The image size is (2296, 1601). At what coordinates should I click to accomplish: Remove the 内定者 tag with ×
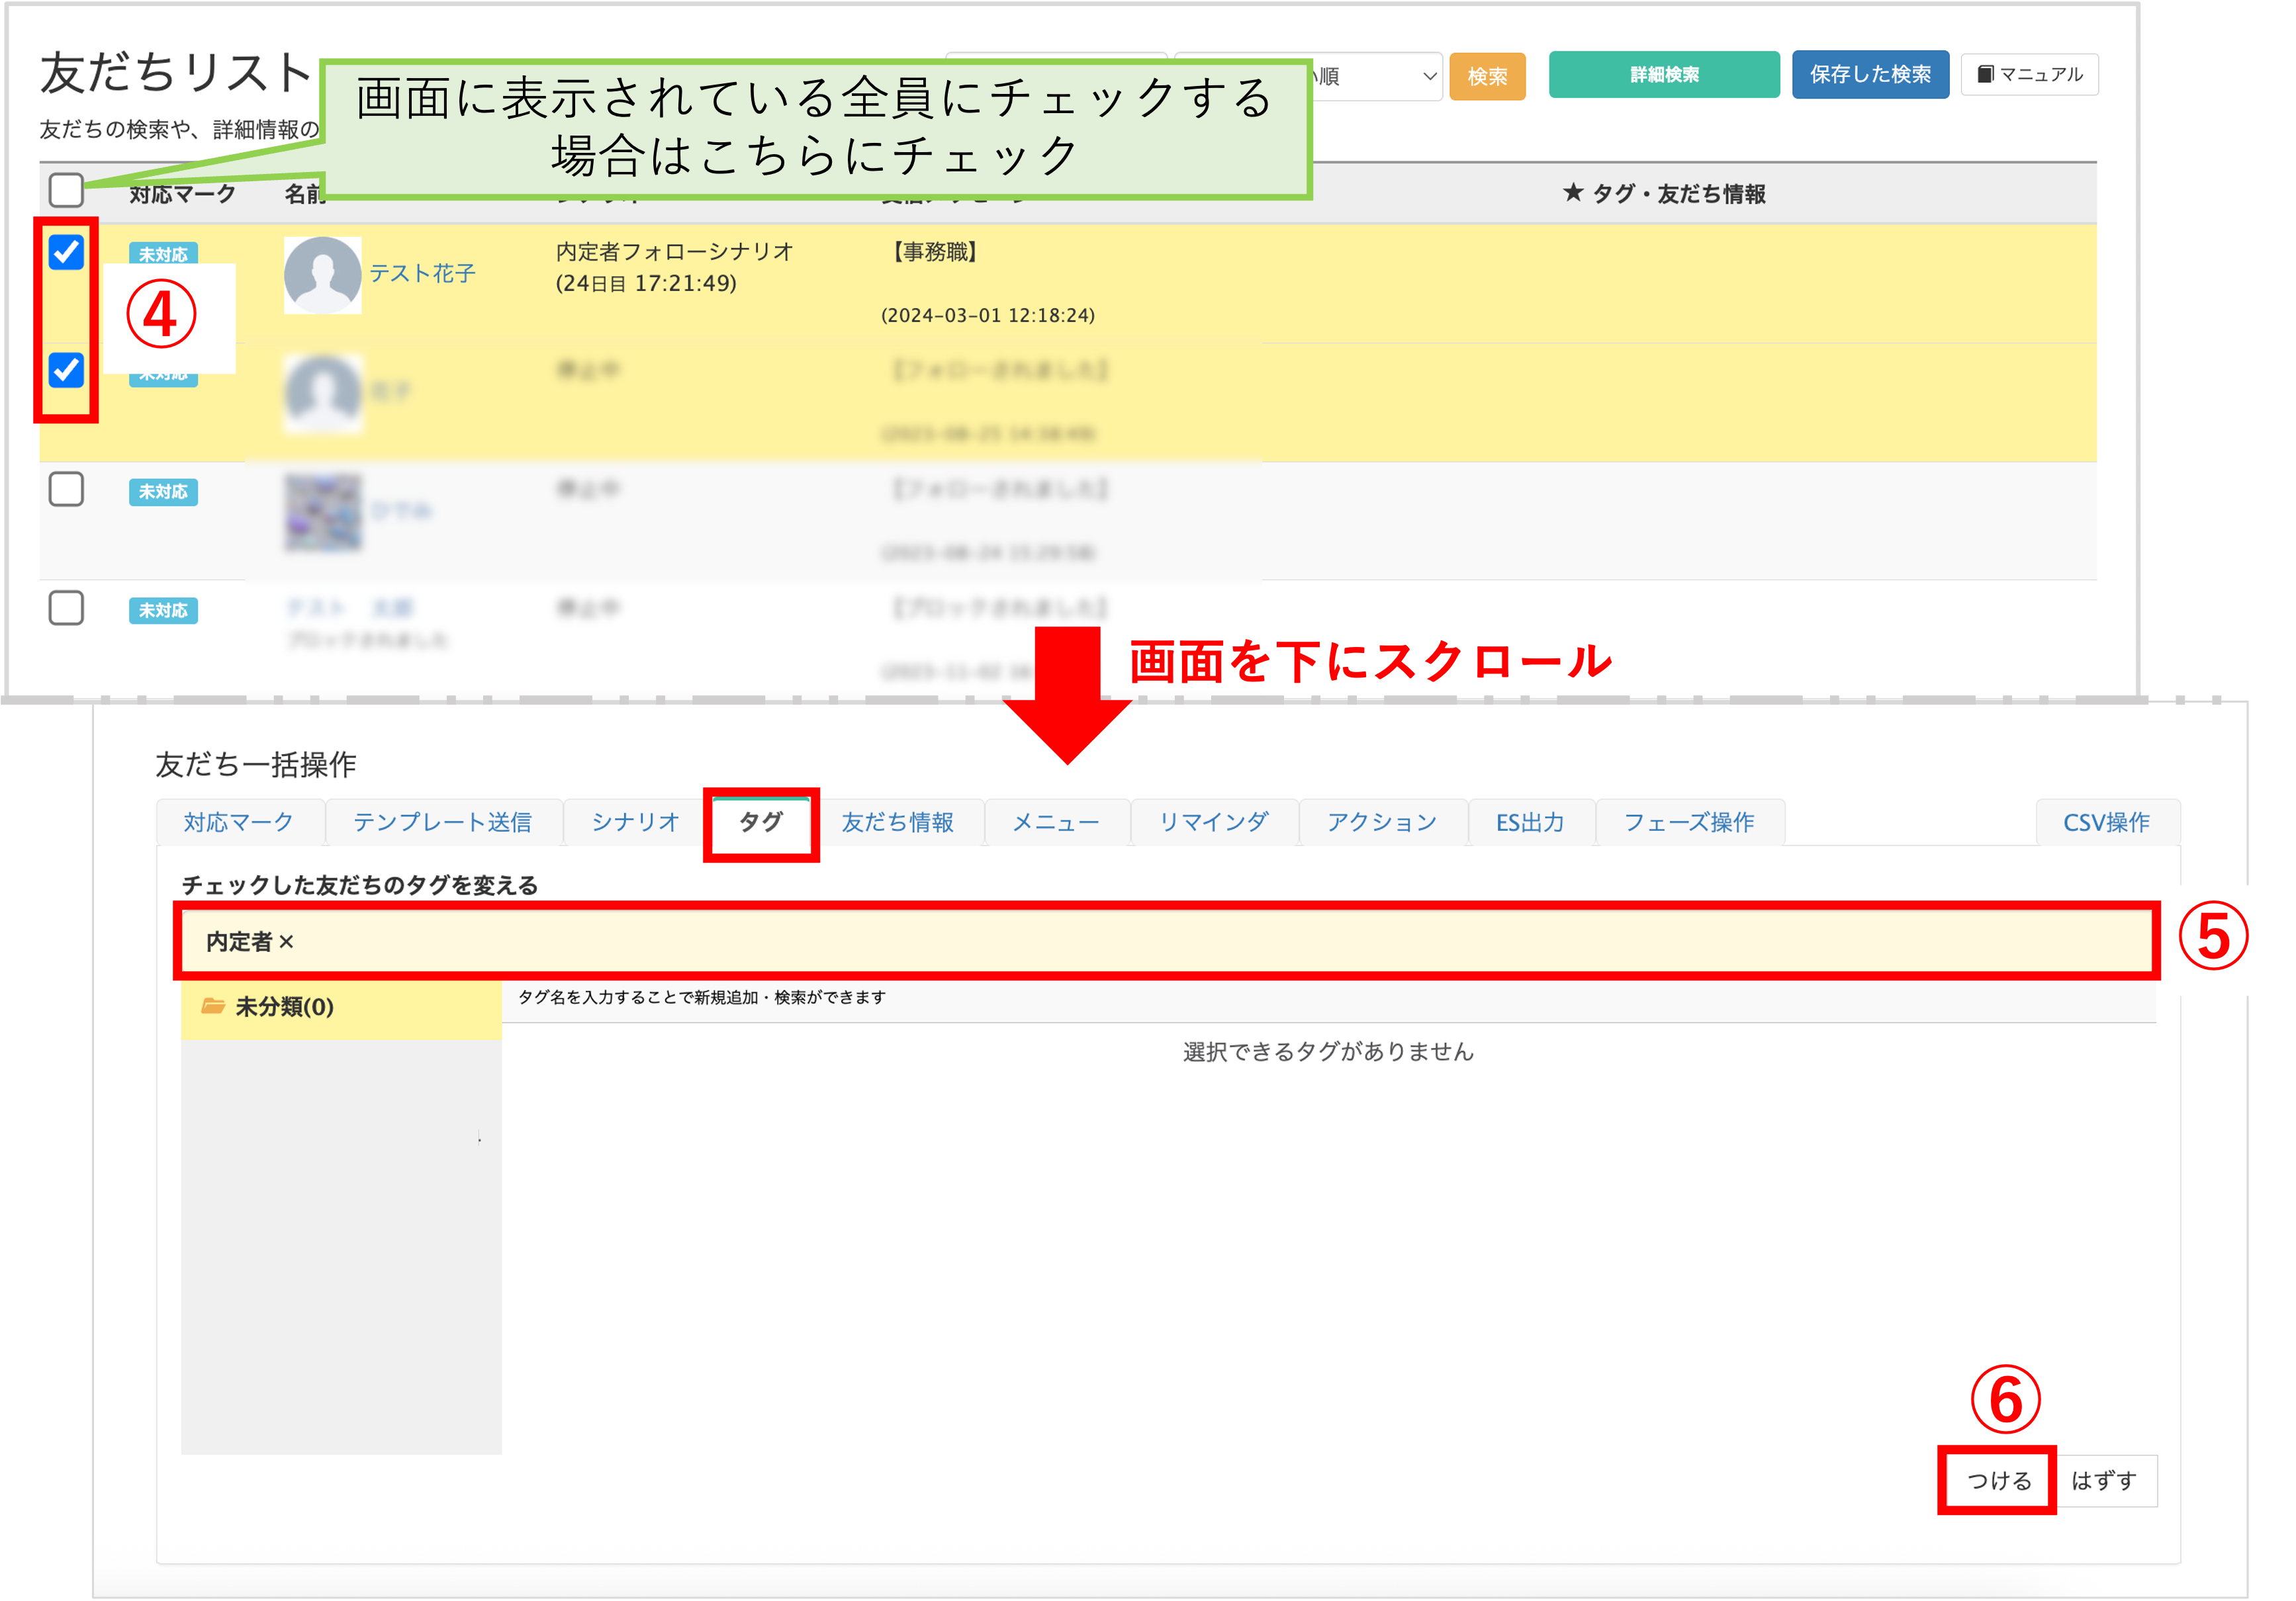pyautogui.click(x=287, y=941)
